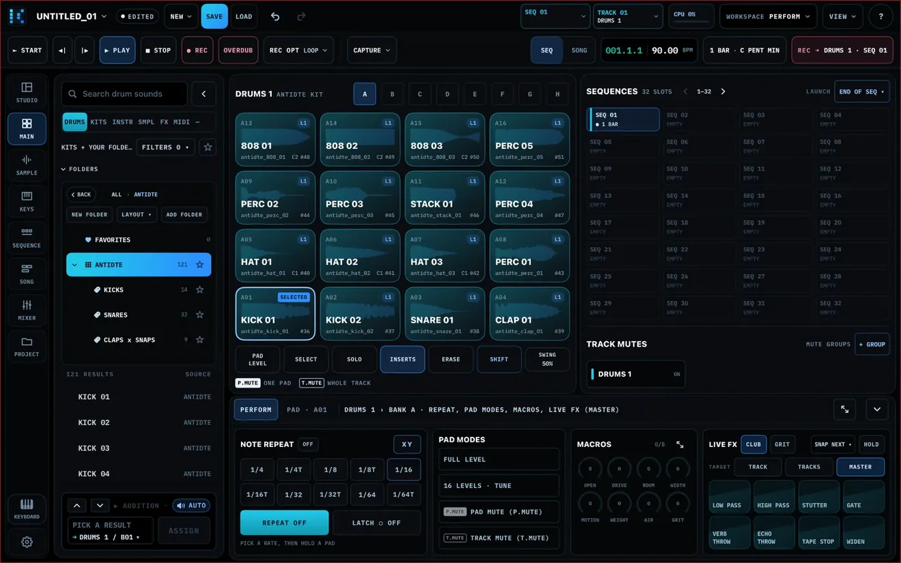901x563 pixels.
Task: Open the Capture dropdown
Action: coord(372,50)
